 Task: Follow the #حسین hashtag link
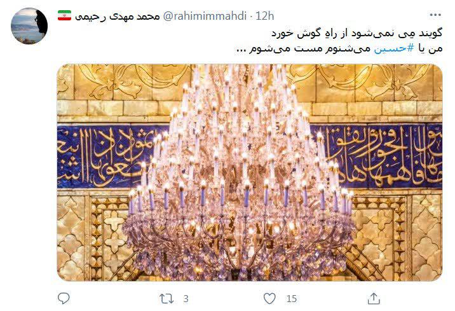[x=394, y=48]
